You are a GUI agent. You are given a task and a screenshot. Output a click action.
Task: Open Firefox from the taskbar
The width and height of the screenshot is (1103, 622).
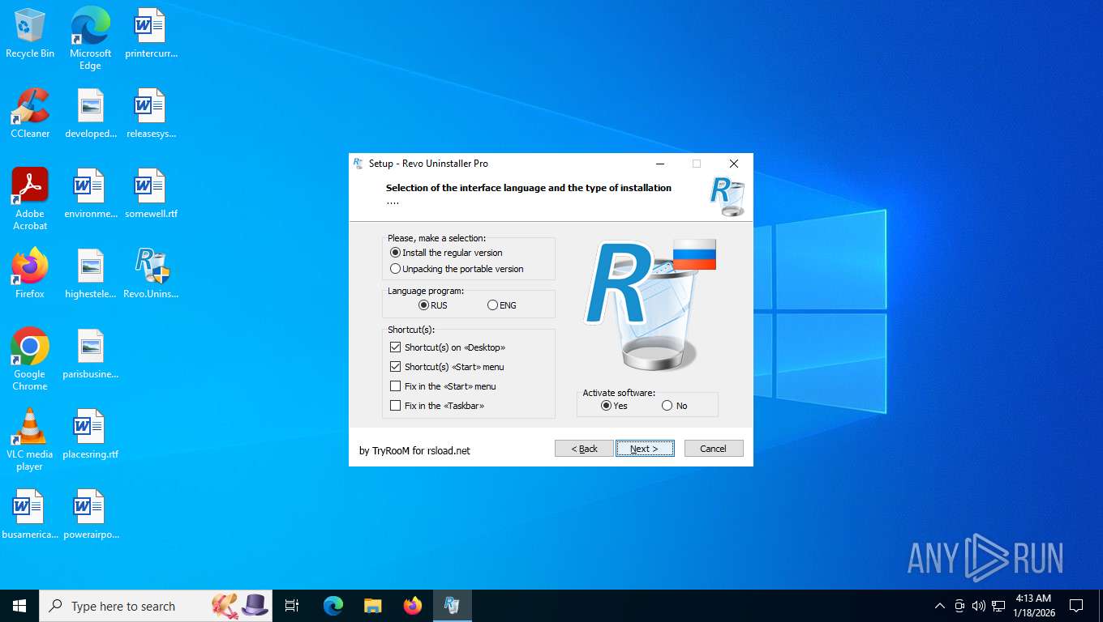pos(412,606)
